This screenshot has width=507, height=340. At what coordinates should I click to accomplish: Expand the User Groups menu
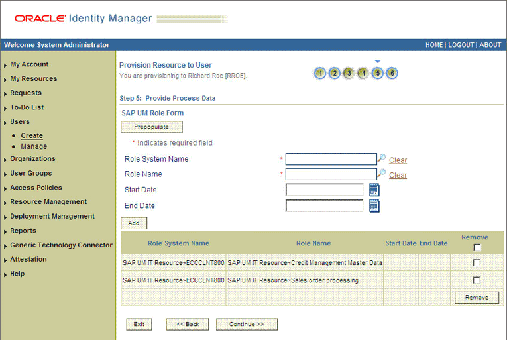pyautogui.click(x=30, y=173)
